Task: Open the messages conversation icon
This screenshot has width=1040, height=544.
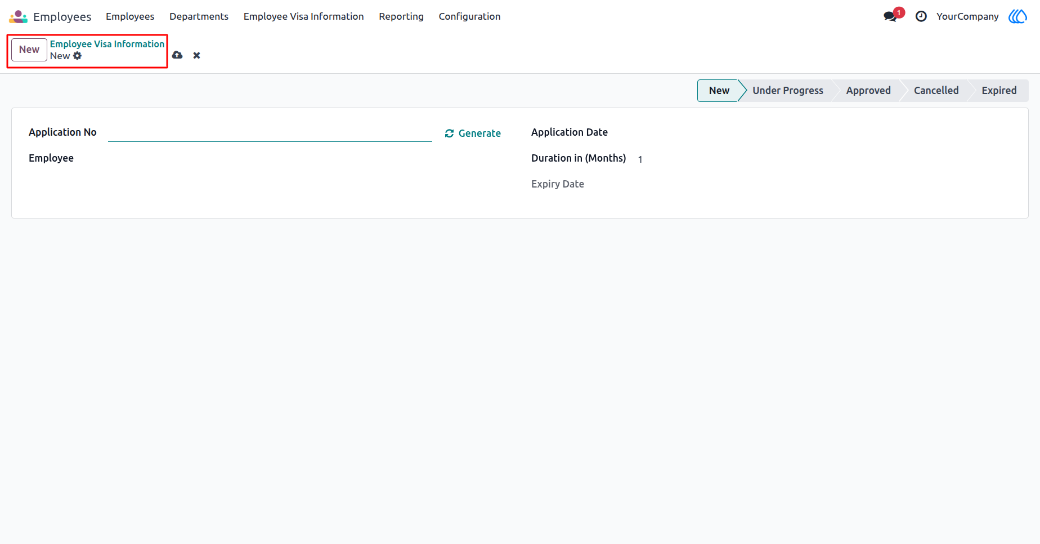Action: [890, 16]
